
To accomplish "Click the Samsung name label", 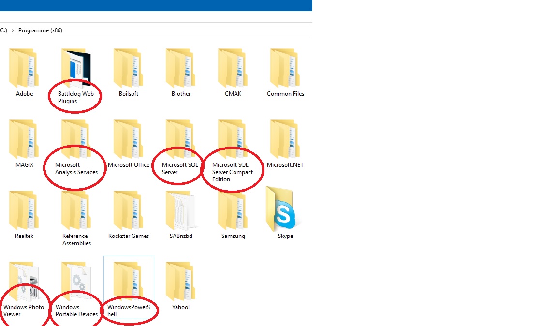I will pyautogui.click(x=233, y=236).
